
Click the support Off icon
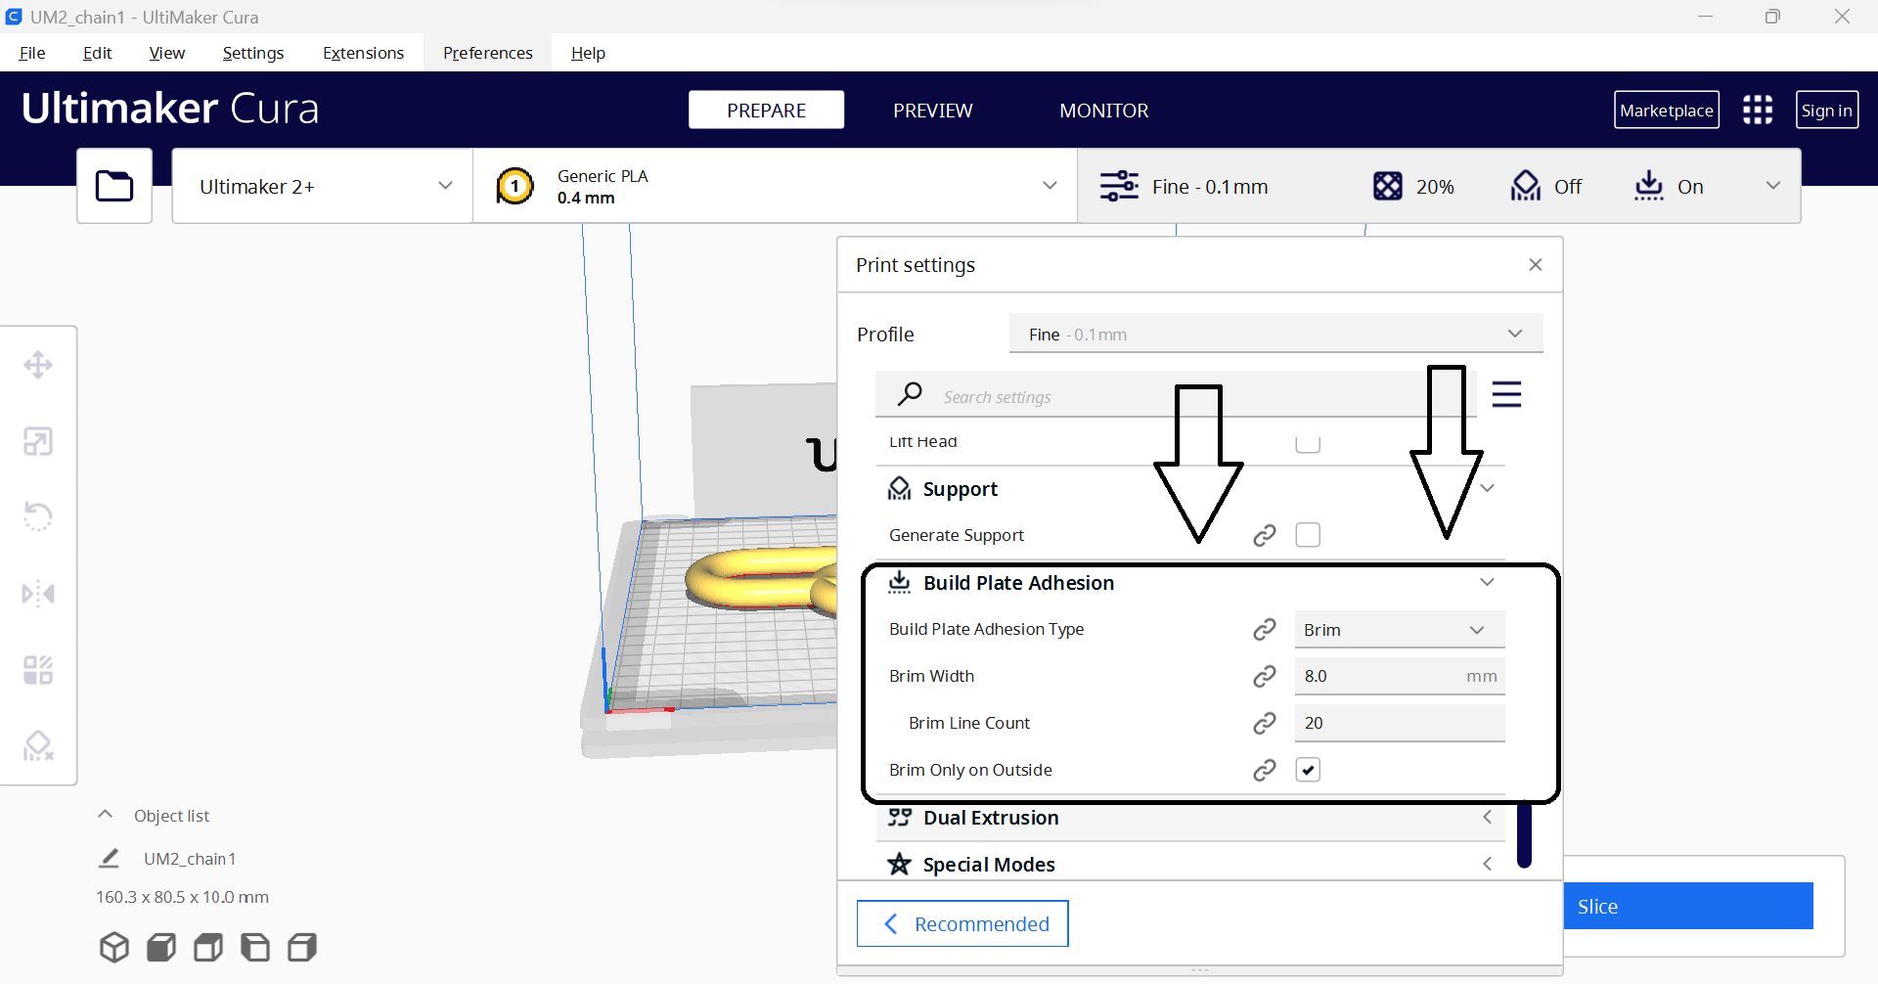tap(1526, 186)
